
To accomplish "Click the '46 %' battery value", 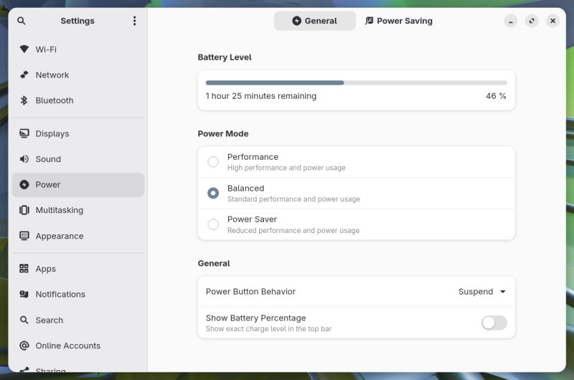I will 496,96.
